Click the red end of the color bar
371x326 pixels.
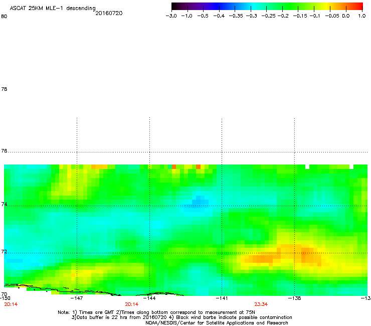click(x=359, y=6)
